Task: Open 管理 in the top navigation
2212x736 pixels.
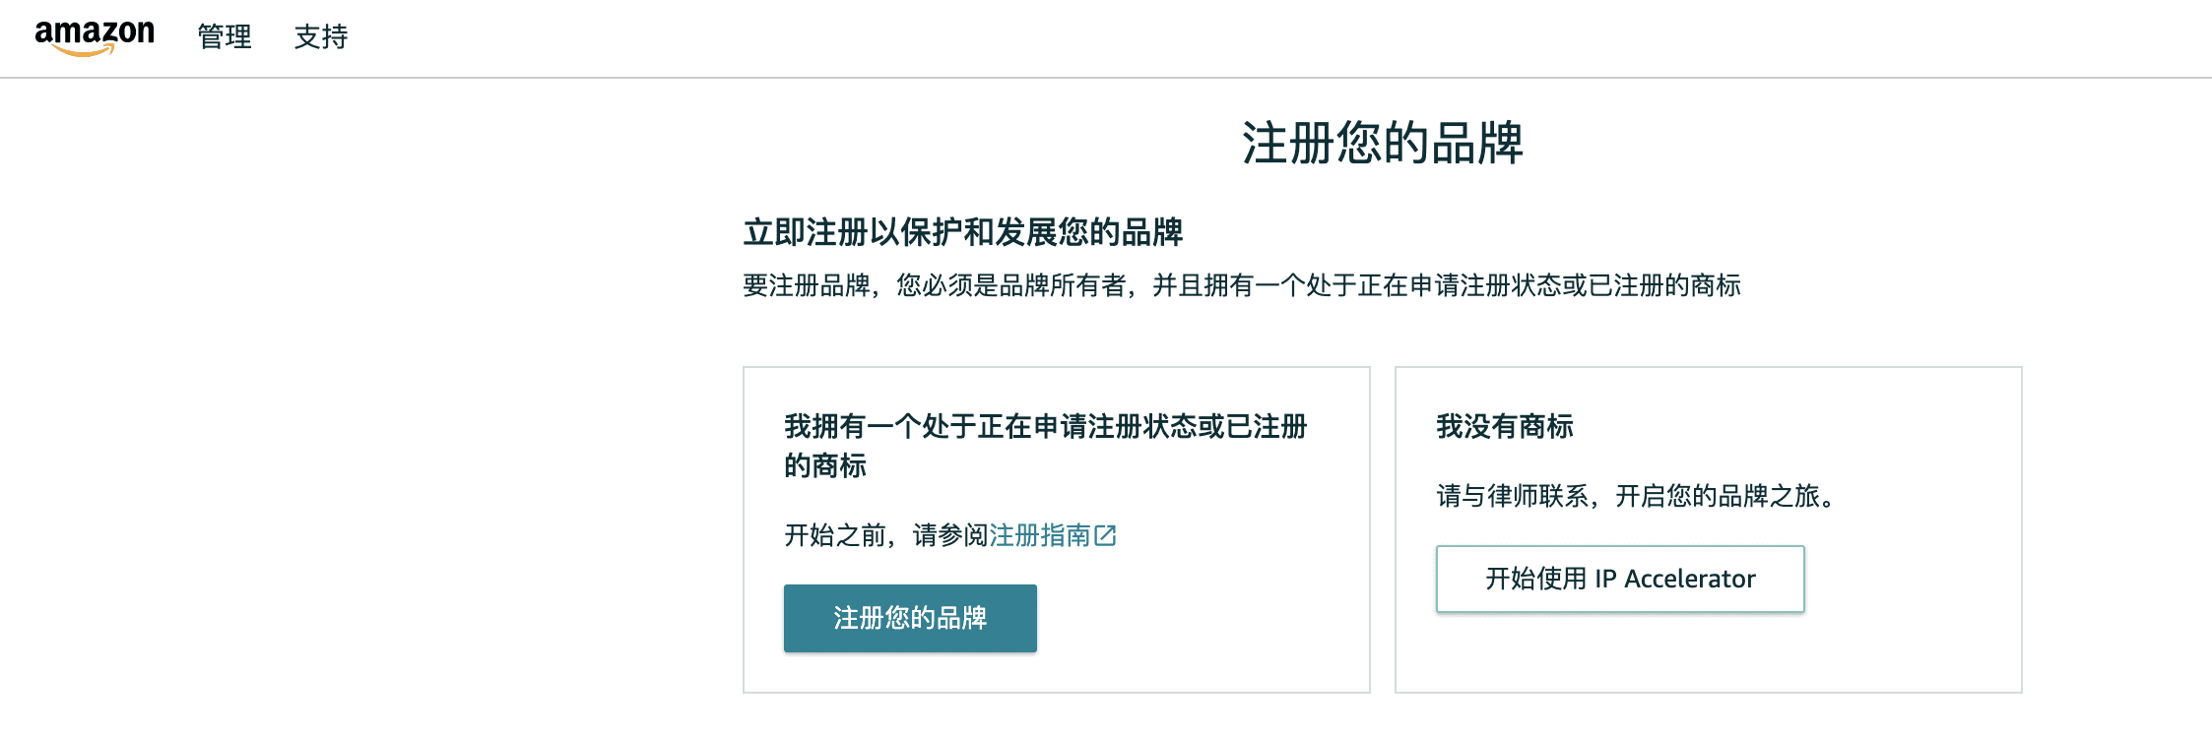Action: pyautogui.click(x=225, y=37)
